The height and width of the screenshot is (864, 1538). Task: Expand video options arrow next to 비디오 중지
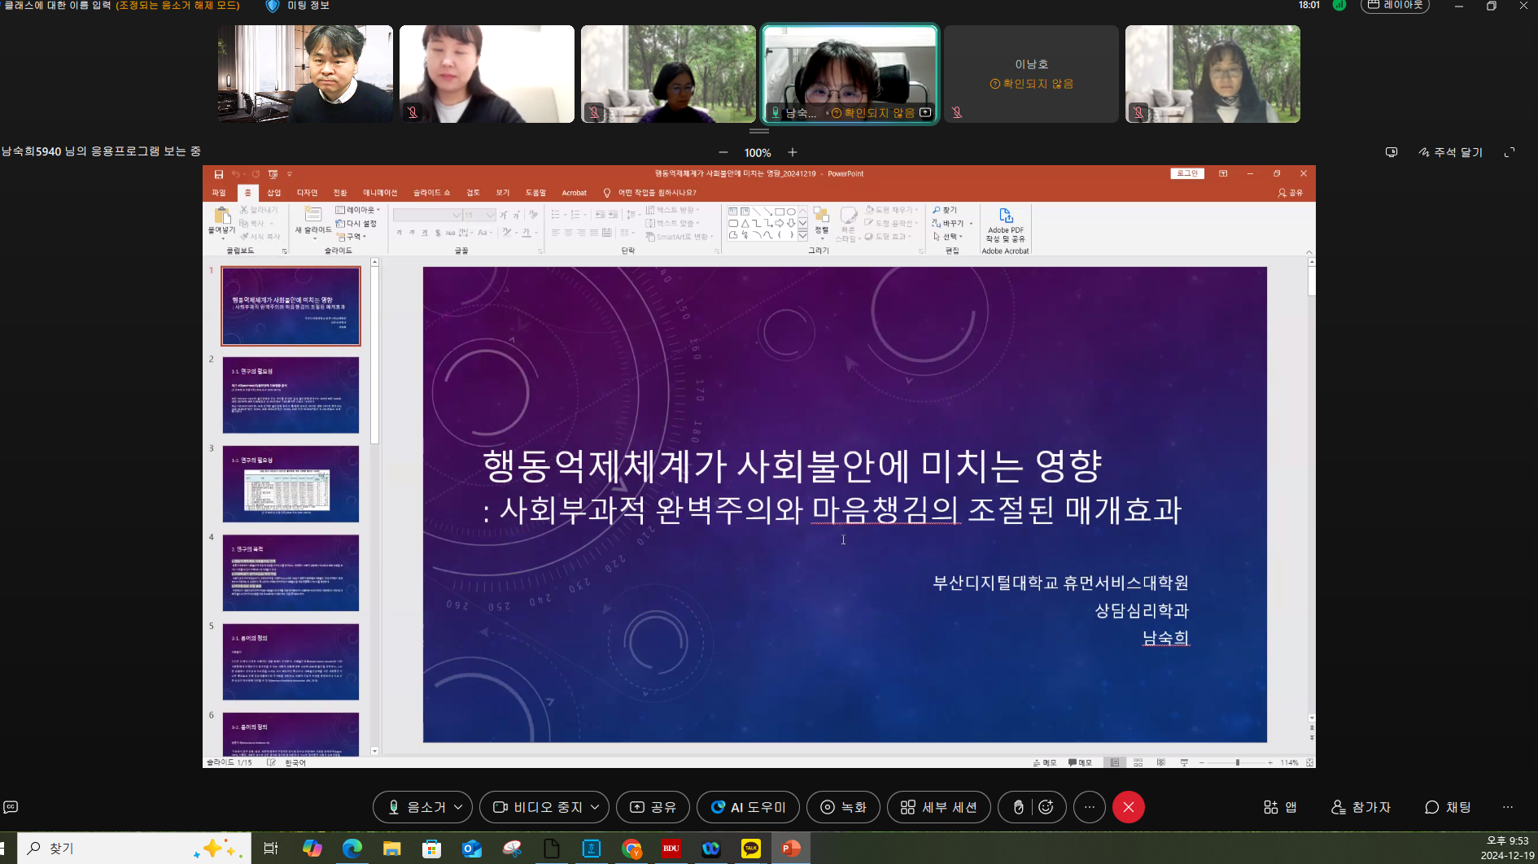click(595, 807)
